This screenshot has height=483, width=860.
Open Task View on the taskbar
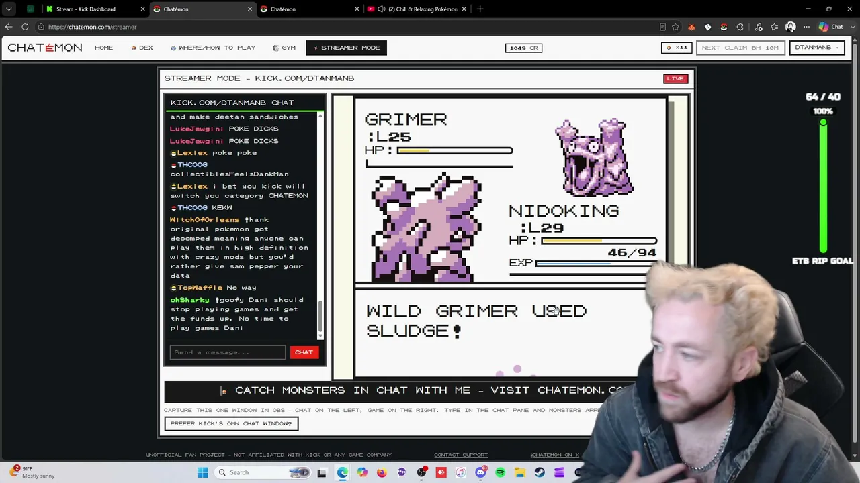pyautogui.click(x=322, y=472)
